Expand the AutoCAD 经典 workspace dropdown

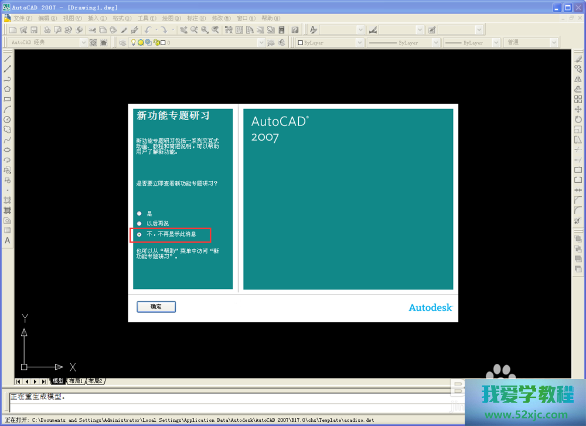coord(83,43)
